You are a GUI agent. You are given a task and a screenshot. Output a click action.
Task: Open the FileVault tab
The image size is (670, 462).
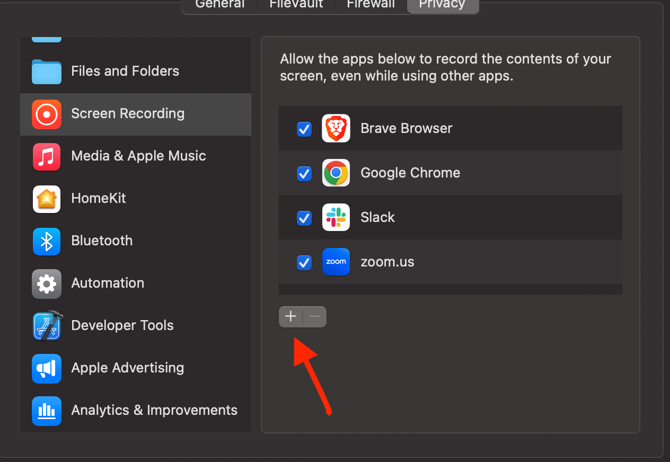[x=296, y=4]
